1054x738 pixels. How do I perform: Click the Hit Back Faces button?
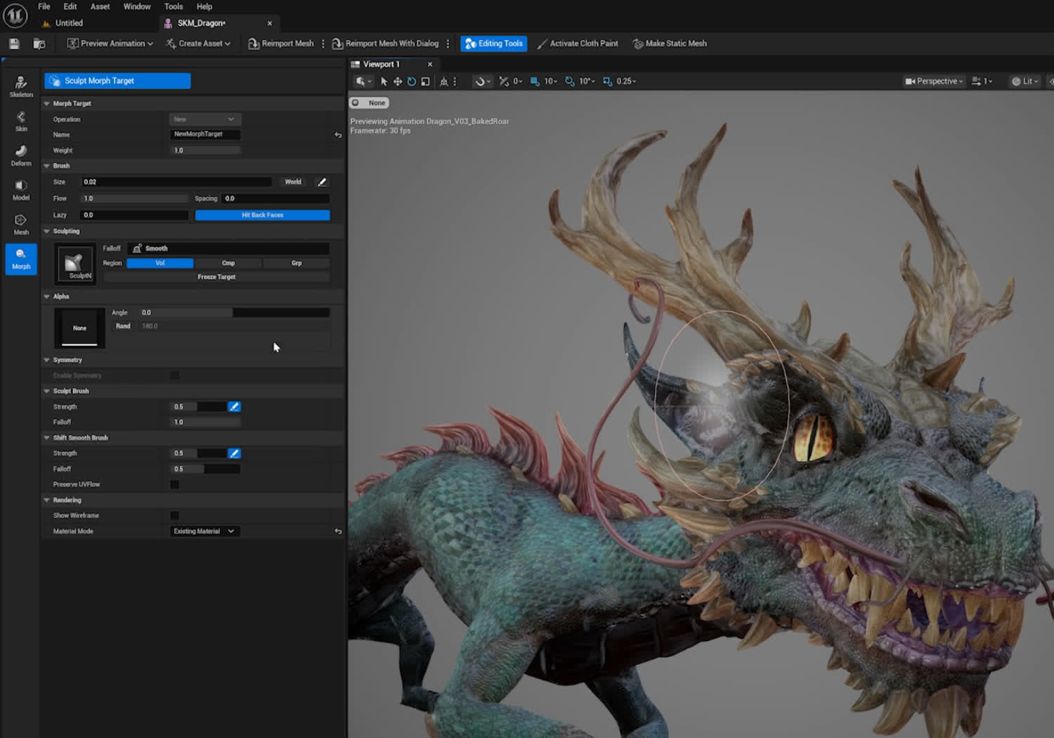pos(262,214)
